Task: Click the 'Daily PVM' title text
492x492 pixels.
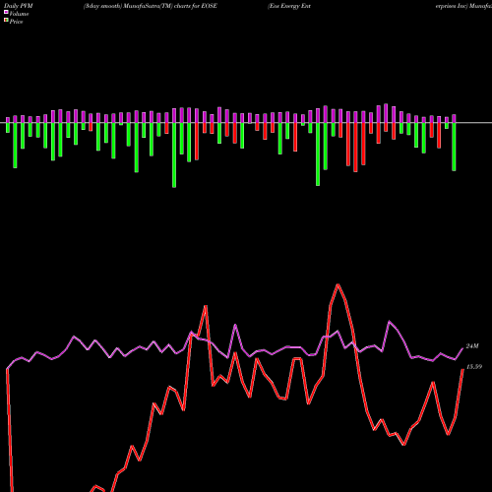Action: pos(19,6)
